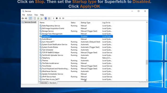Click the gear icon beside Superfetch
The height and width of the screenshot is (93, 167).
click(41, 36)
